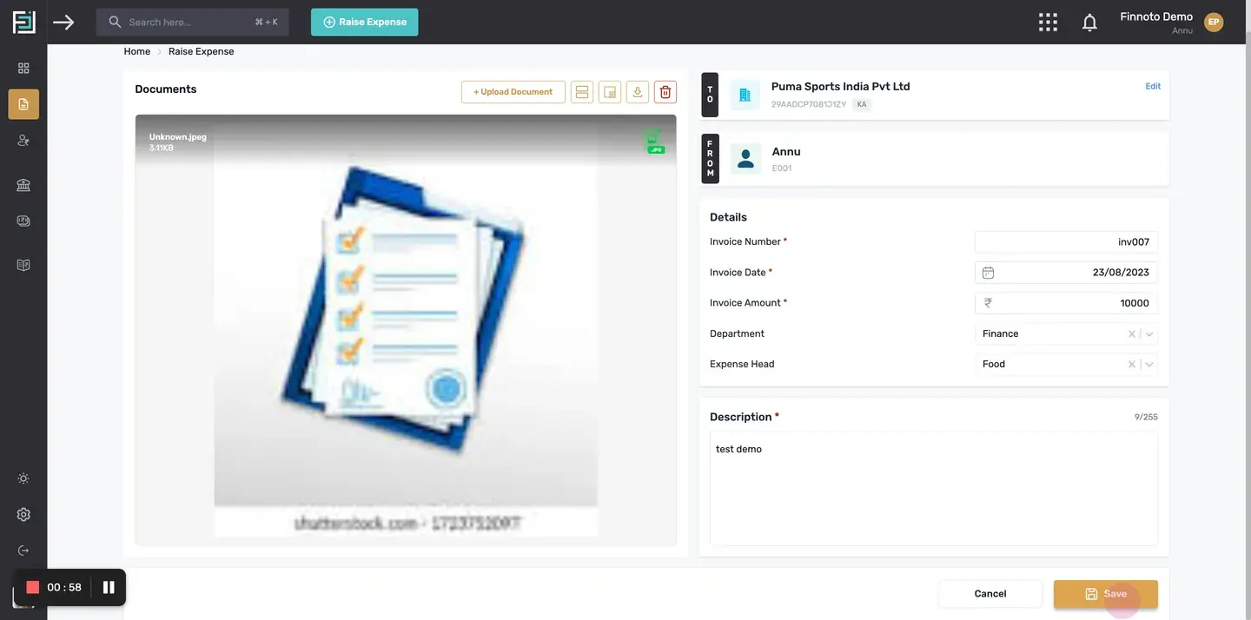Save the expense
Viewport: 1251px width, 620px height.
pos(1106,594)
